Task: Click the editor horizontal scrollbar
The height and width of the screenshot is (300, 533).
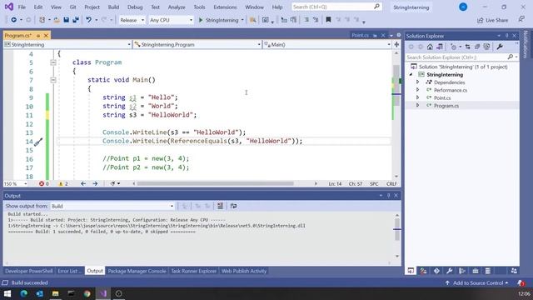Action: click(x=215, y=183)
